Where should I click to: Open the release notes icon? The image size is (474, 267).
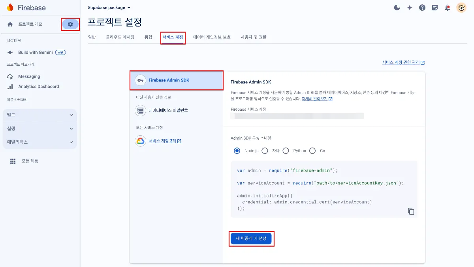[435, 8]
